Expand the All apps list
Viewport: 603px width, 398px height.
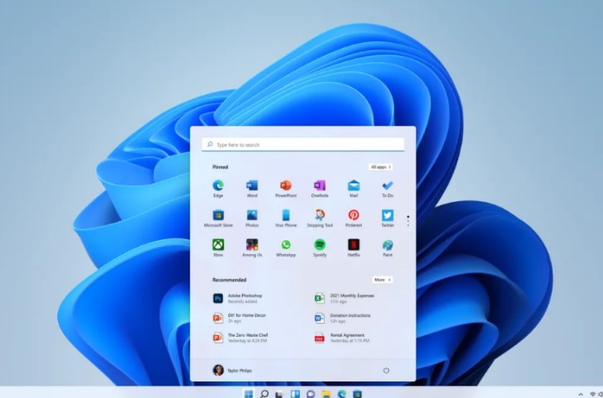click(381, 166)
